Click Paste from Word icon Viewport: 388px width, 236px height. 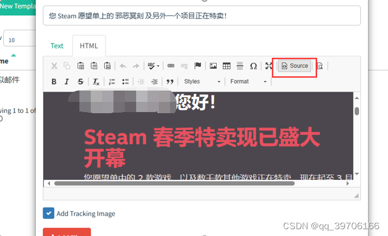click(107, 66)
